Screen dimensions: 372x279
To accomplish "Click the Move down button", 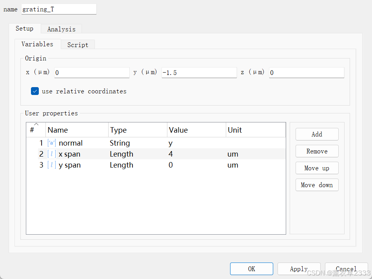I will coord(317,185).
